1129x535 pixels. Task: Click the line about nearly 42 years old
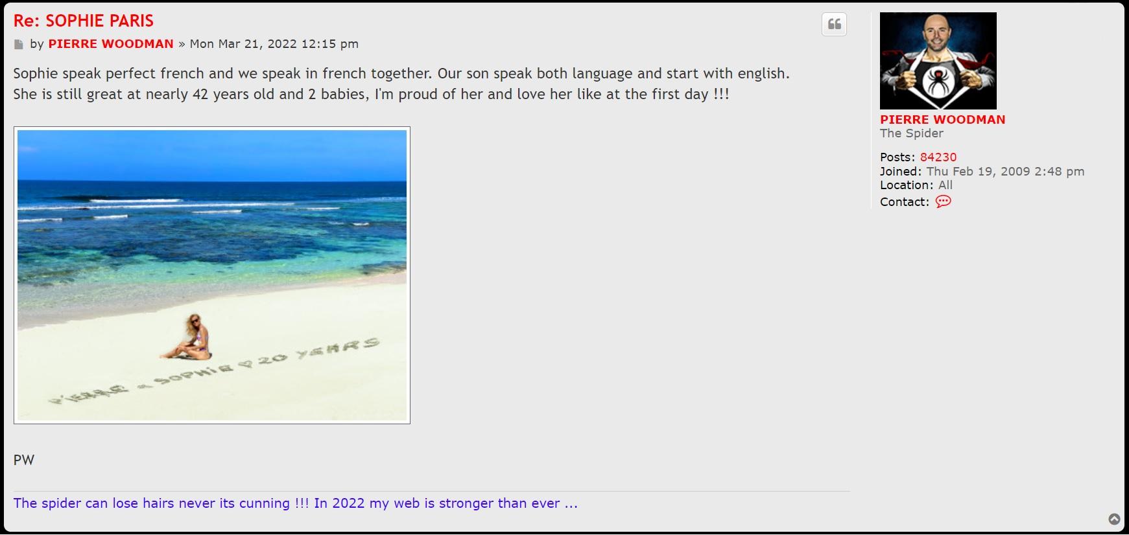(x=371, y=95)
